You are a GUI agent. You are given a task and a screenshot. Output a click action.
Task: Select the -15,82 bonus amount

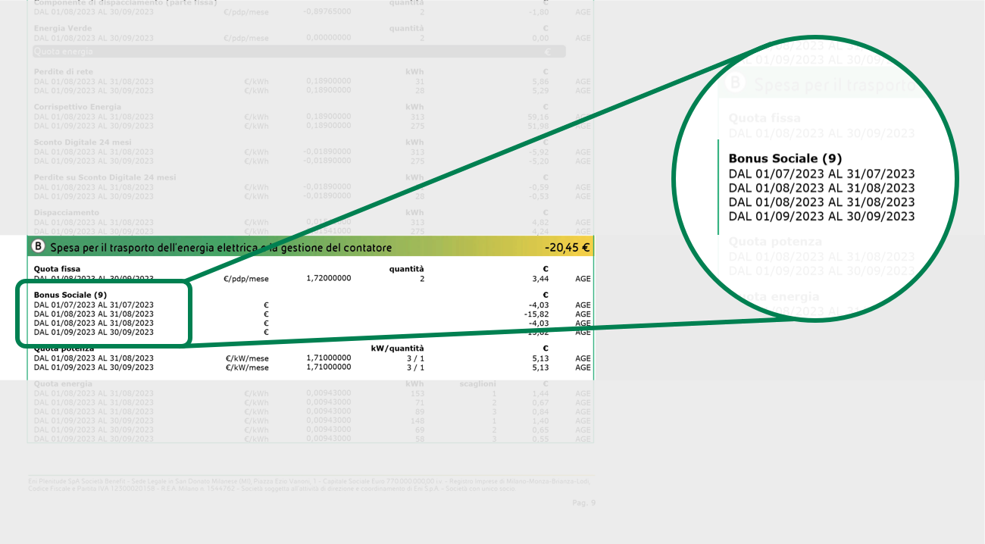(x=536, y=314)
